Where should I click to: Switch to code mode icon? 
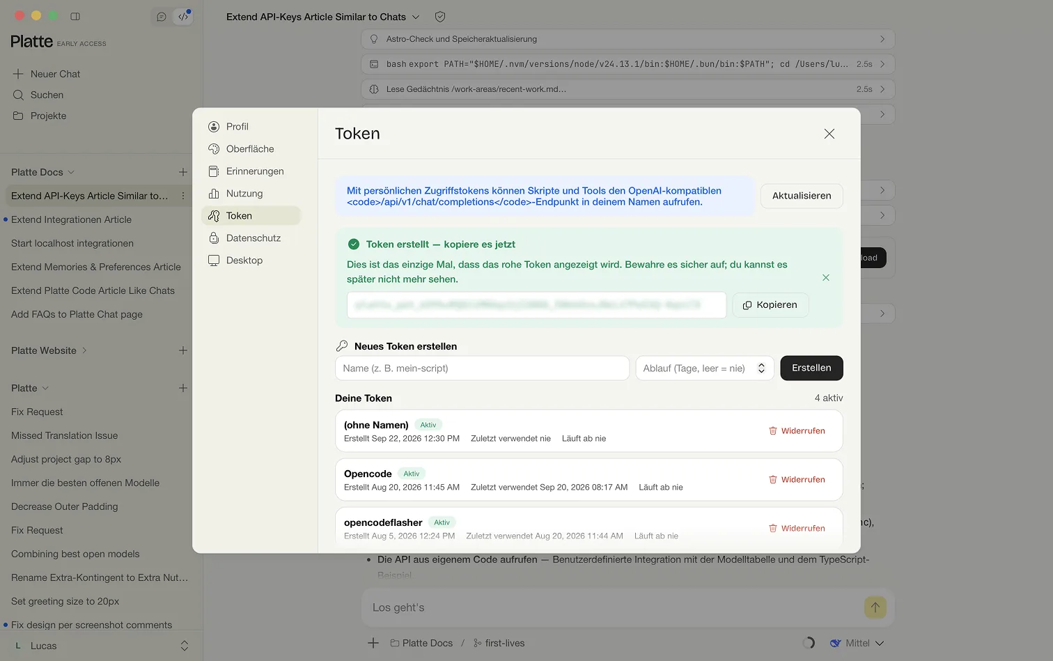tap(182, 17)
